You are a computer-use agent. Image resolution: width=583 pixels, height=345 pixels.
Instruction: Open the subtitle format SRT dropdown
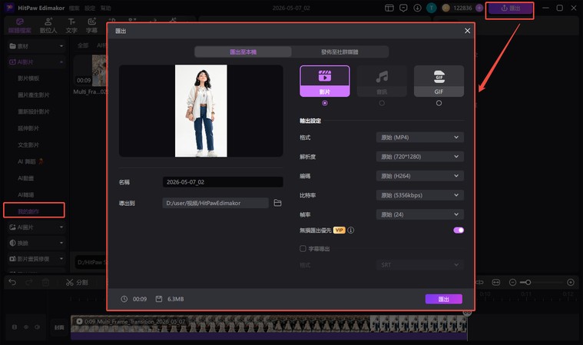[419, 264]
